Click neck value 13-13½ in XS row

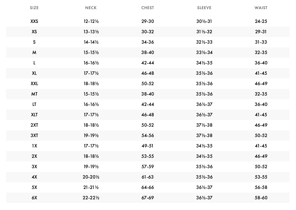click(x=91, y=32)
